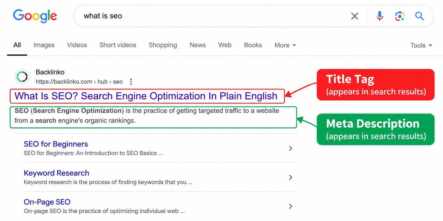Open the News tab
The height and width of the screenshot is (221, 443).
[x=197, y=45]
